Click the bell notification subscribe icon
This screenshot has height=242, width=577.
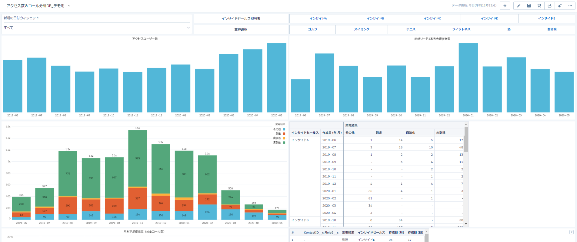[x=560, y=6]
